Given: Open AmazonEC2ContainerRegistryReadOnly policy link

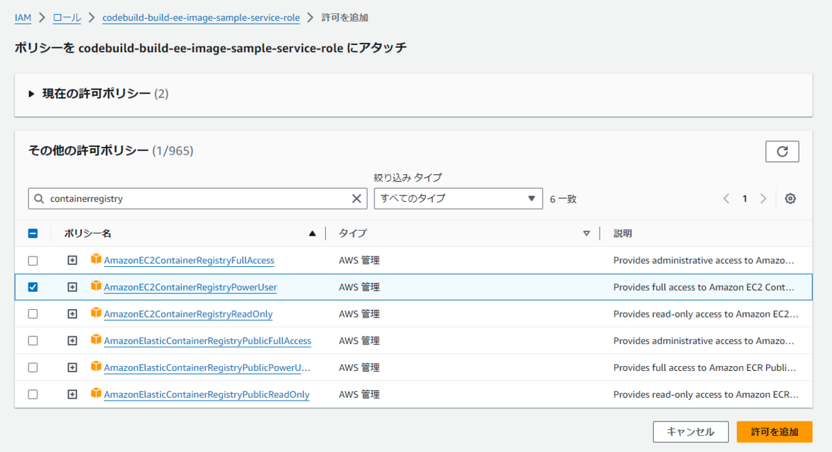Looking at the screenshot, I should tap(189, 314).
